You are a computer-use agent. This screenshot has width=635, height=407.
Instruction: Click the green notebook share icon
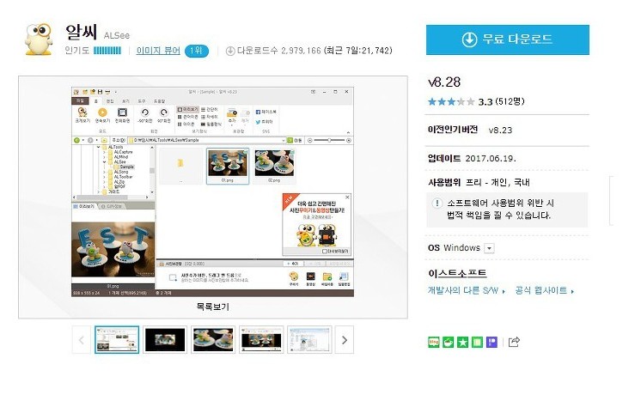[x=477, y=342]
